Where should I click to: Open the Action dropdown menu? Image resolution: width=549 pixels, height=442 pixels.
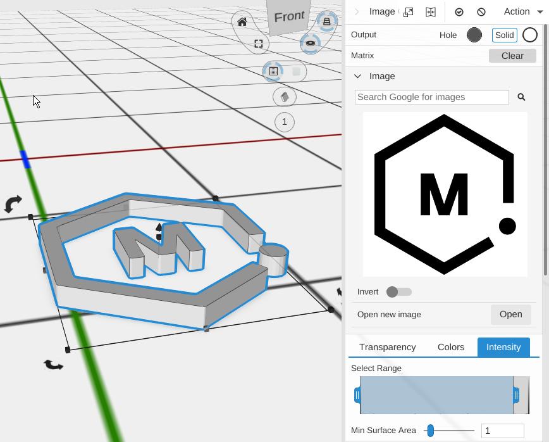click(522, 12)
